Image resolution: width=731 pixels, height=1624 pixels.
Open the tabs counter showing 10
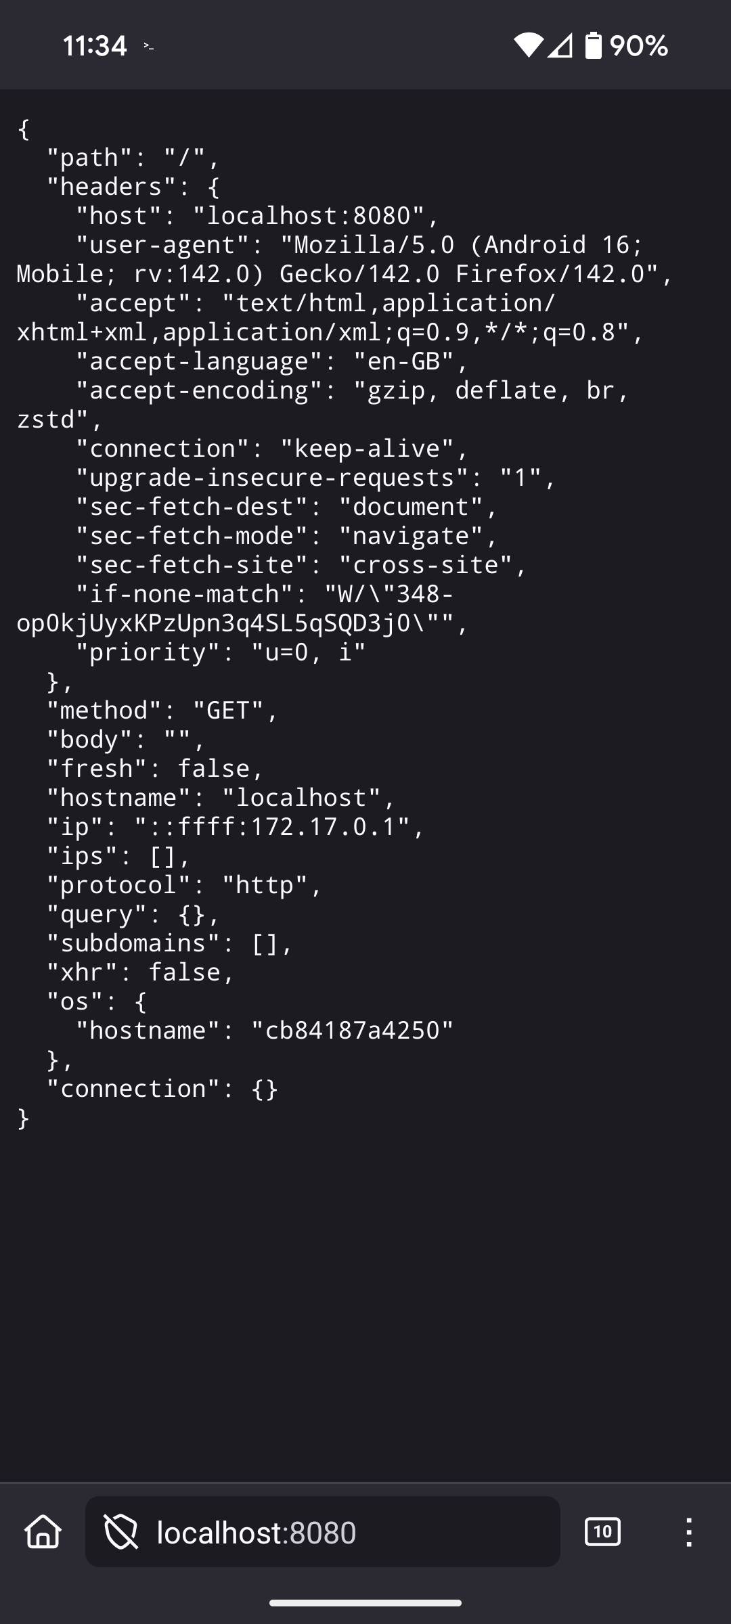tap(602, 1531)
